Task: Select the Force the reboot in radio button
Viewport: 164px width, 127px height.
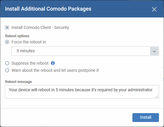Action: point(7,42)
